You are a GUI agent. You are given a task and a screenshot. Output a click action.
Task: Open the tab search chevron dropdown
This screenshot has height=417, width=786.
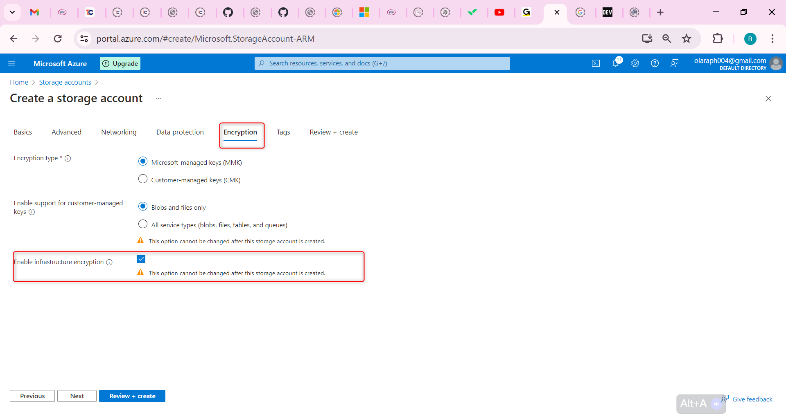pos(12,12)
